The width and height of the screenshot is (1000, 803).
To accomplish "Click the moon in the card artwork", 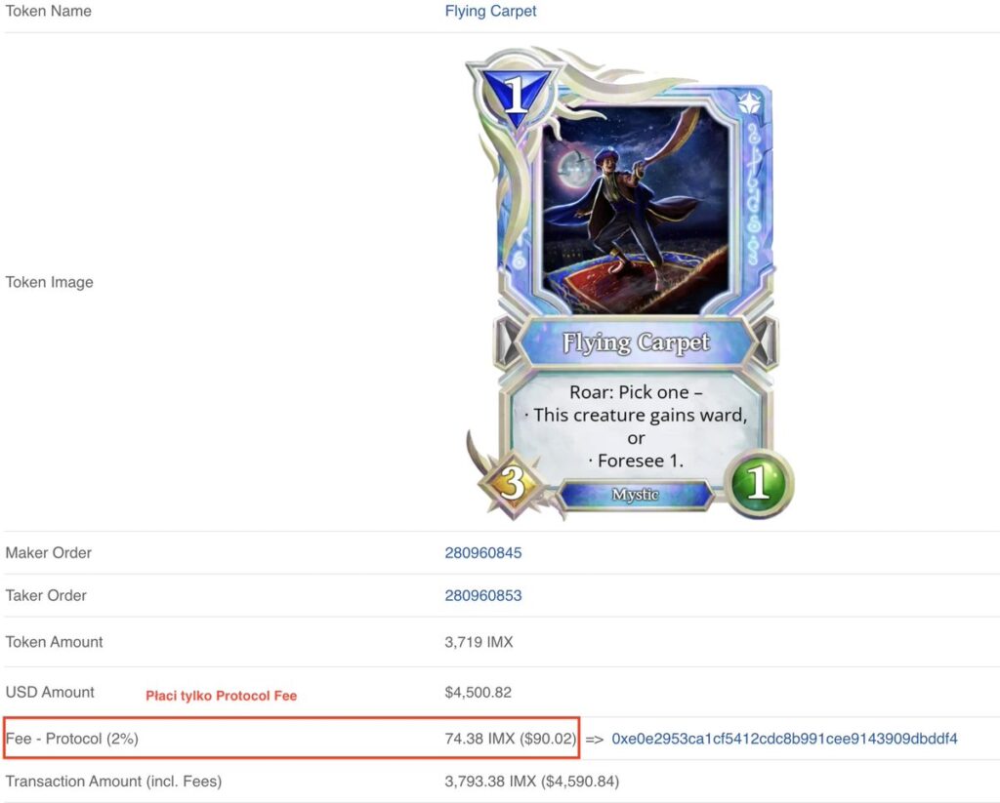I will tap(570, 168).
